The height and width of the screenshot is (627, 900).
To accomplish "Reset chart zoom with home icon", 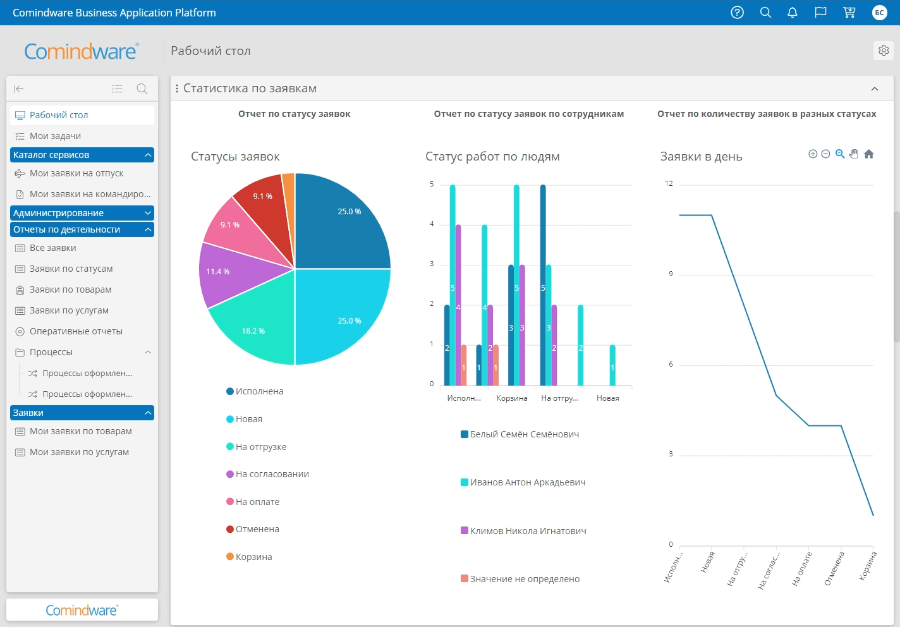I will (869, 154).
